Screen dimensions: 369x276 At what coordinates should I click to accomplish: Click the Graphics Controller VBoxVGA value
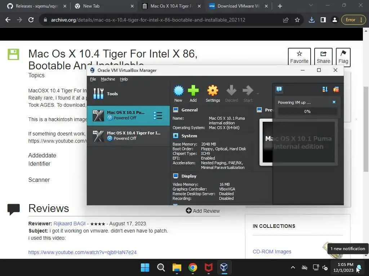pyautogui.click(x=227, y=189)
